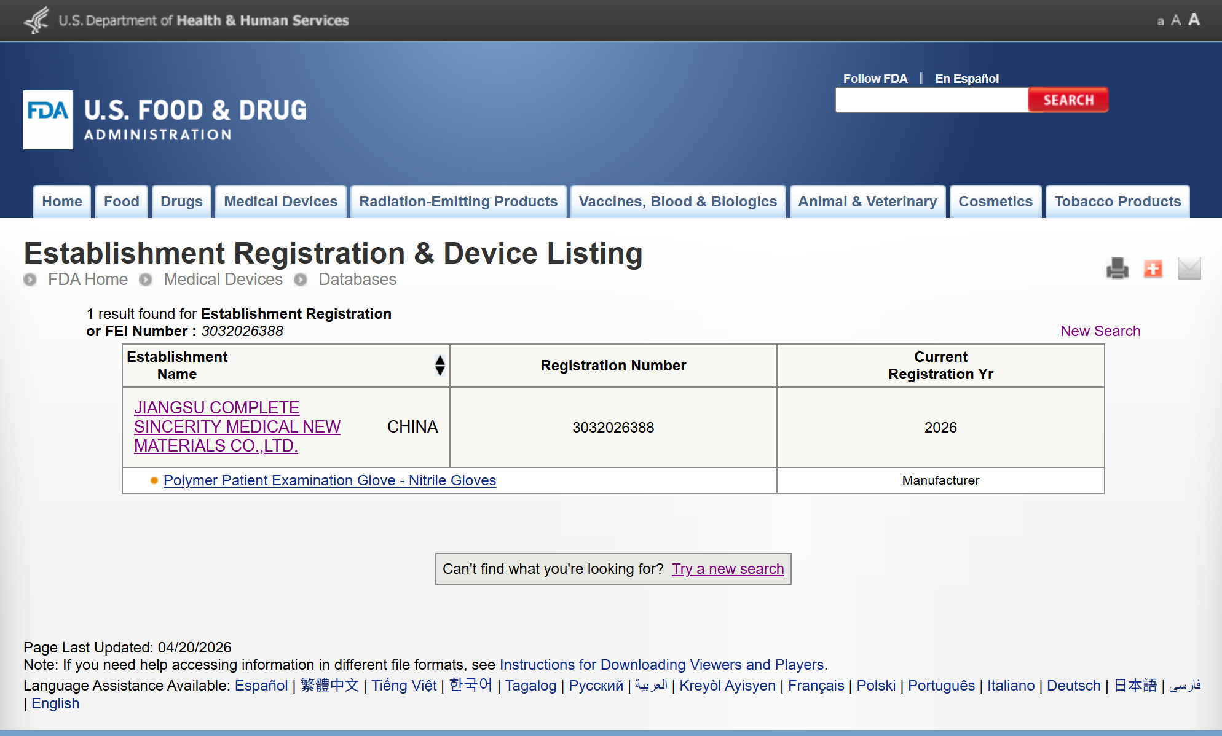Click the HHS eagle logo icon

(x=36, y=20)
